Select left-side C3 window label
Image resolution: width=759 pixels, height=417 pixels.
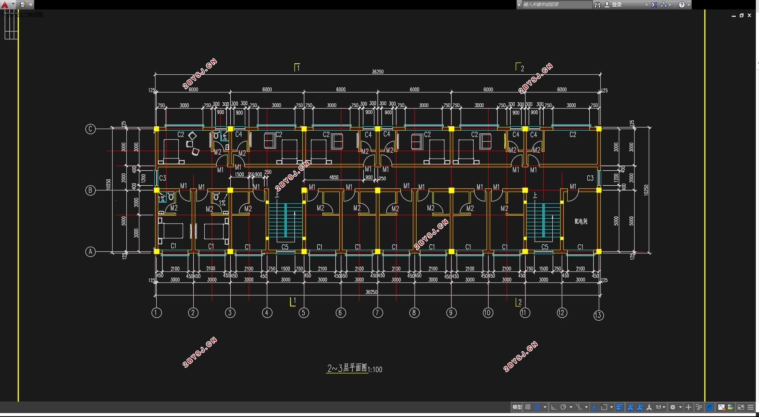point(162,178)
